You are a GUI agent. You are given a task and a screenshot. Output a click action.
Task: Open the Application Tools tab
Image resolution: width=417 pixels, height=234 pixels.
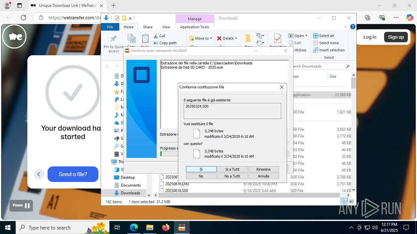point(194,27)
